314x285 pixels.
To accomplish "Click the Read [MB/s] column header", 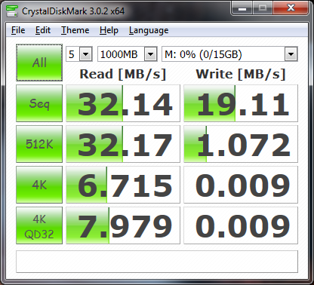I will tap(123, 74).
